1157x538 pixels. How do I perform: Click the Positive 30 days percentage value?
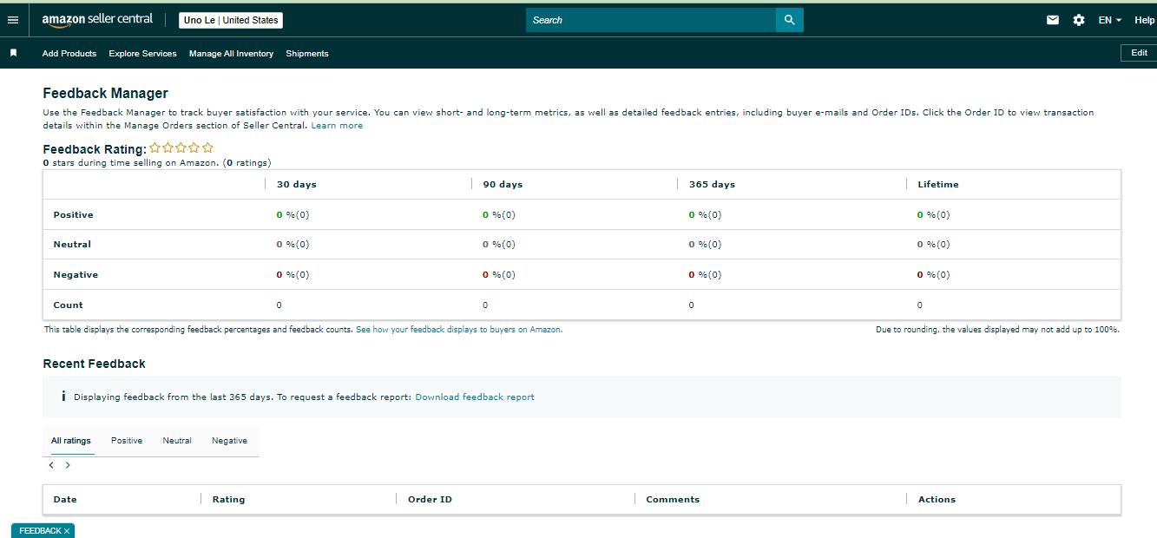[293, 214]
